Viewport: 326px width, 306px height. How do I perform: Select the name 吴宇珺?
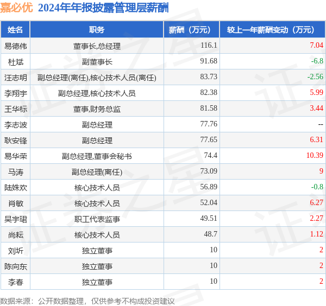tap(16, 219)
